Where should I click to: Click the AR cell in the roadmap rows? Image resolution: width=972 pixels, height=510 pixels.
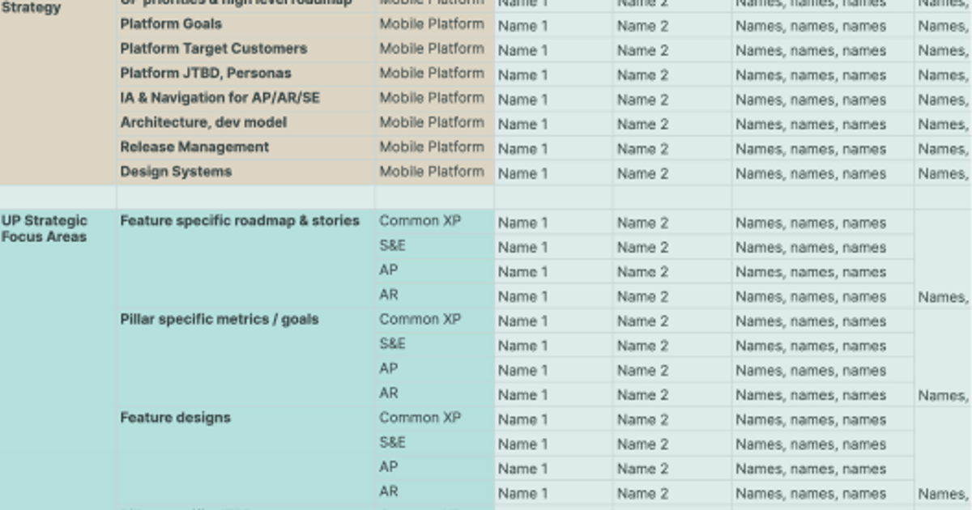(388, 295)
